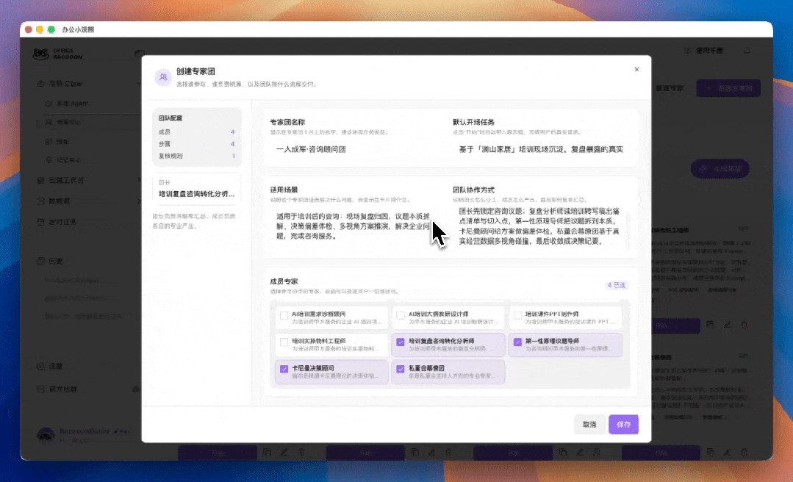
Task: Close the 创建专家团 dialog
Action: tap(636, 69)
